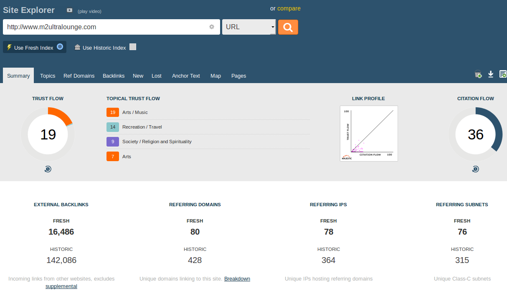
Task: Click the purple 9 Society topic swatch
Action: click(113, 142)
